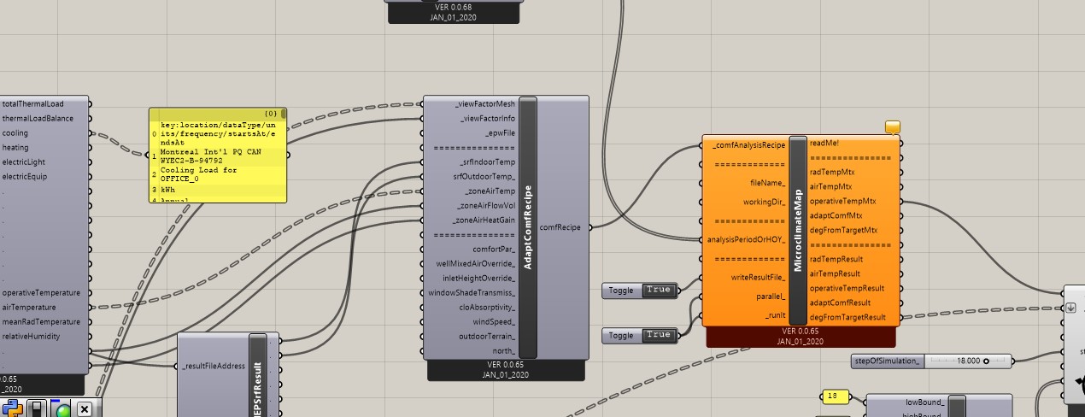
Task: Toggle the True value for writeResultFile_
Action: tap(658, 290)
